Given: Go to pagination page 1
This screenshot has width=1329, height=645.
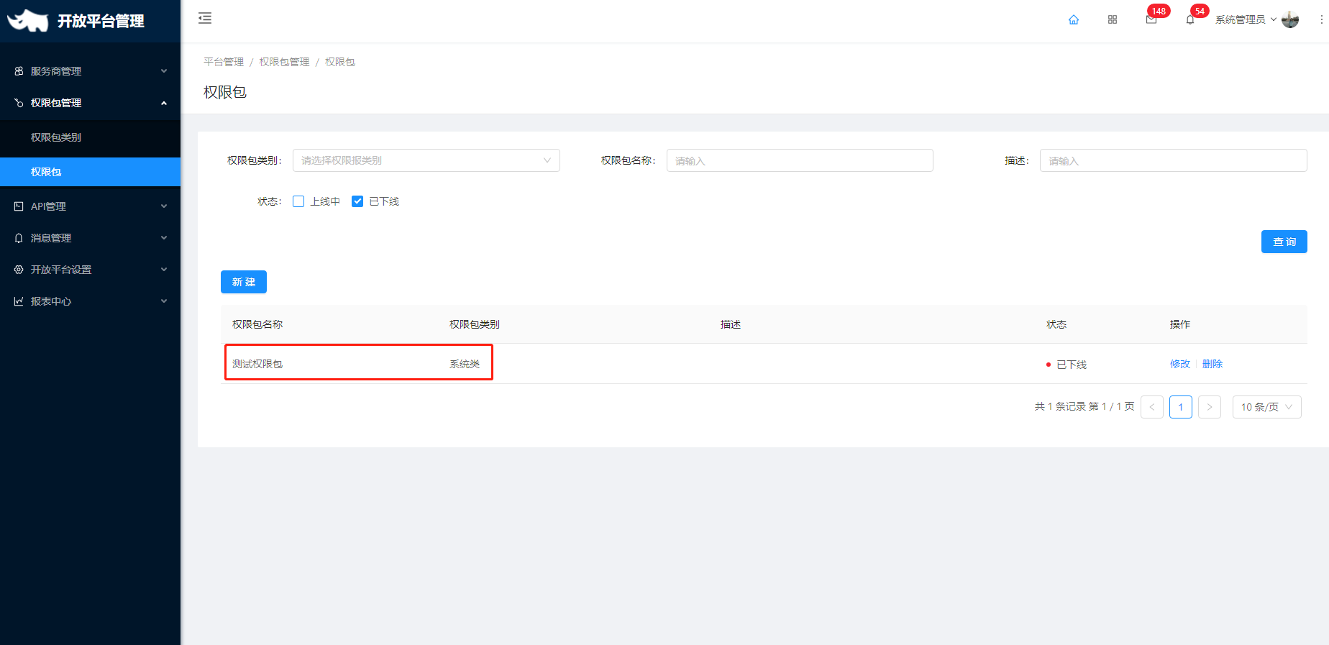Looking at the screenshot, I should tap(1181, 407).
